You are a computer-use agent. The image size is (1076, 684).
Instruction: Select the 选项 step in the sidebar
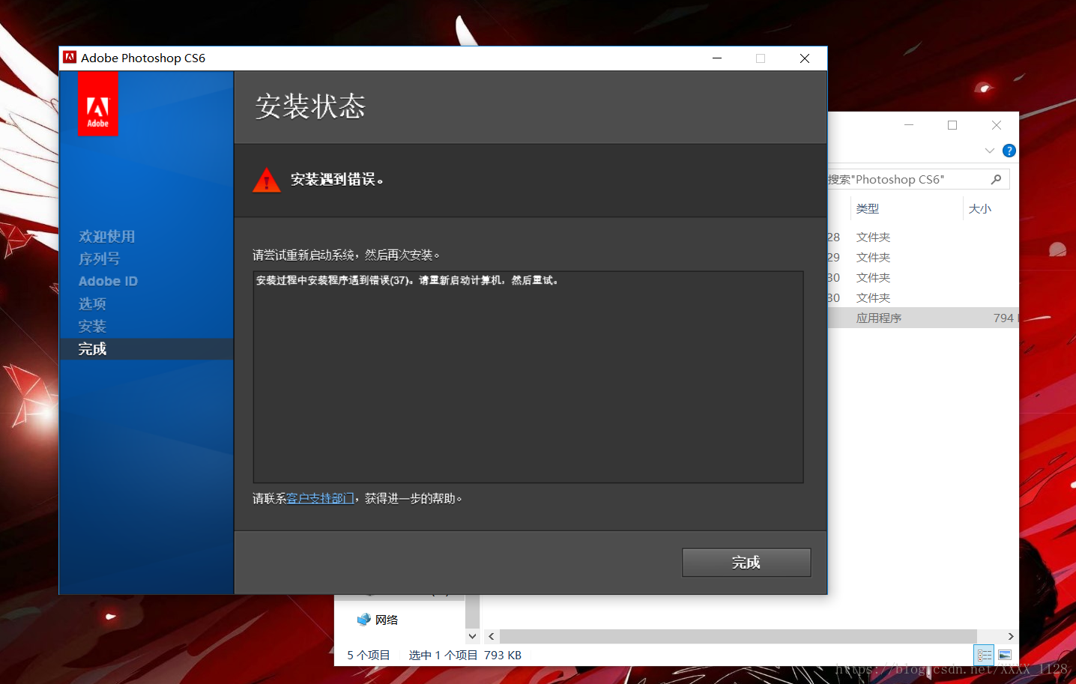coord(92,304)
